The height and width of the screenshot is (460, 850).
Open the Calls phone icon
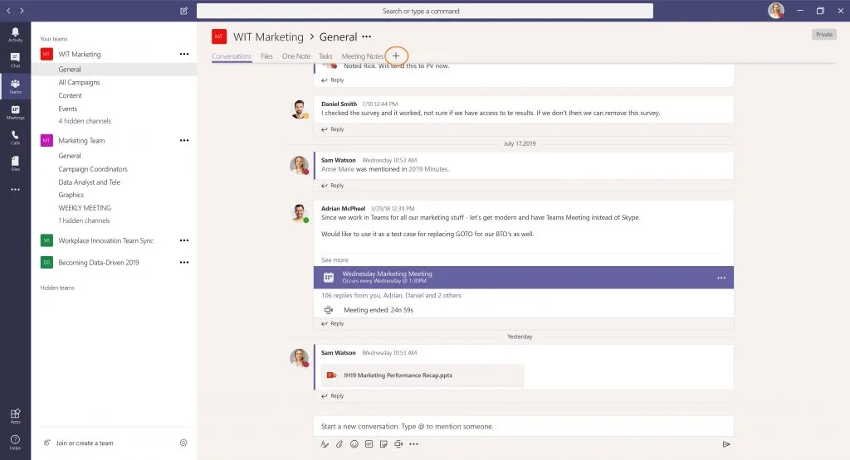pos(15,138)
